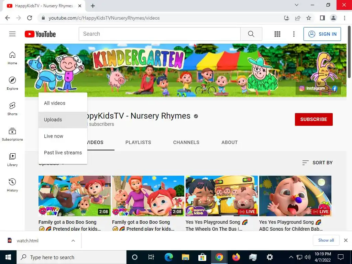Expand the watch.html download options chevron
Screen dimensions: 352x264
click(73, 241)
